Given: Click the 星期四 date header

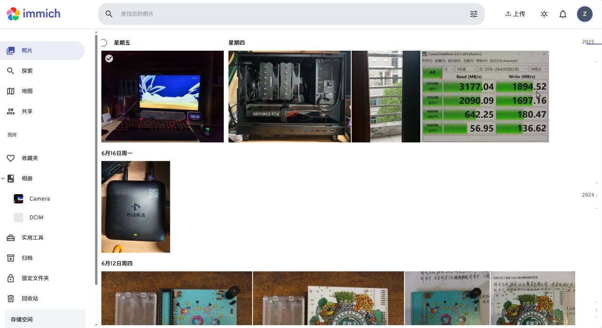Looking at the screenshot, I should pyautogui.click(x=237, y=43).
